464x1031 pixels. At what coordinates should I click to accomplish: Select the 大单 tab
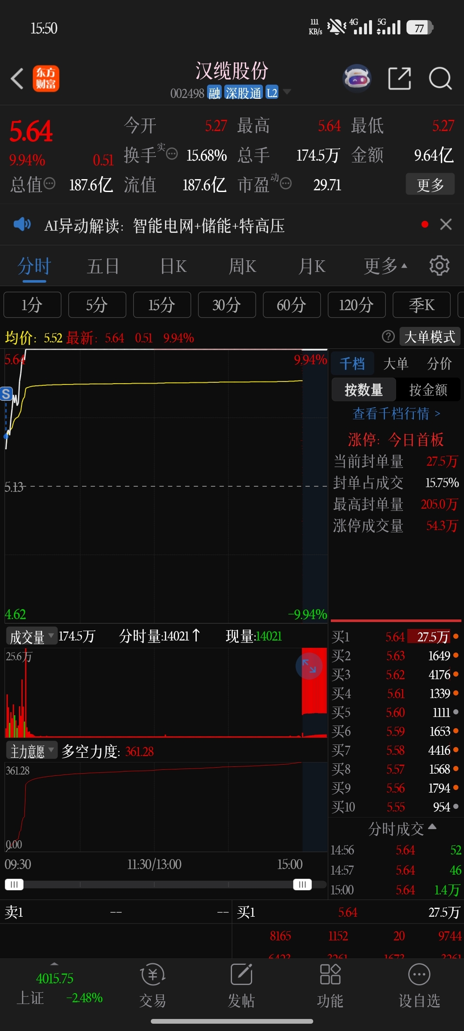click(x=396, y=363)
